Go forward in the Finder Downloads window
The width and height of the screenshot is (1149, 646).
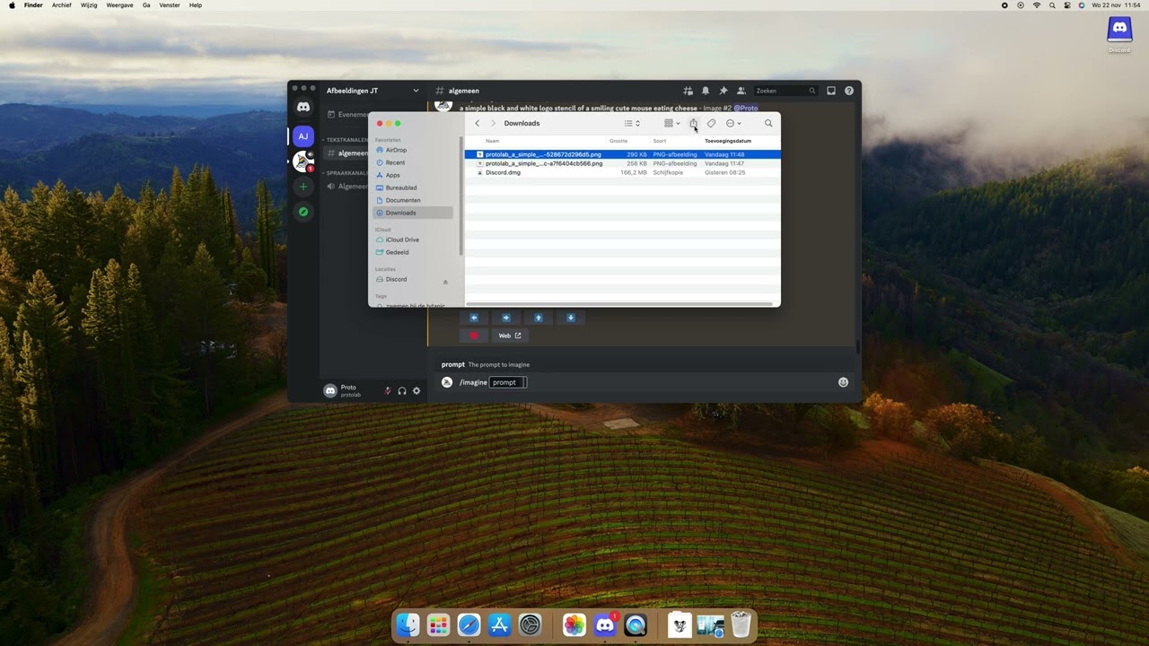click(493, 124)
